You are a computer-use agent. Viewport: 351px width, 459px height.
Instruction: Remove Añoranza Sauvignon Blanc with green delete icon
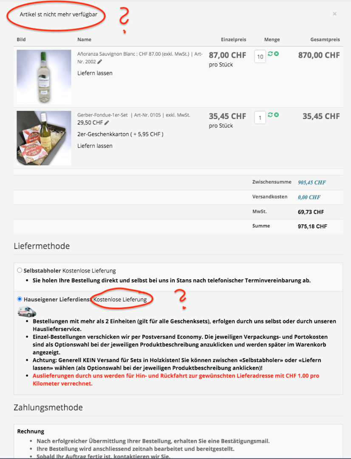coord(276,54)
